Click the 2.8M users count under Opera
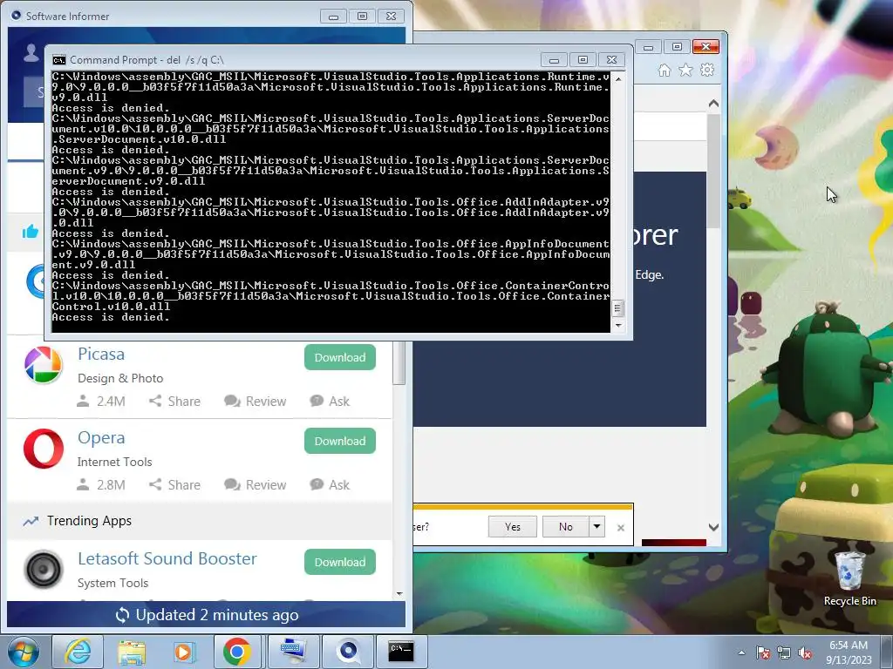893x669 pixels. (101, 484)
